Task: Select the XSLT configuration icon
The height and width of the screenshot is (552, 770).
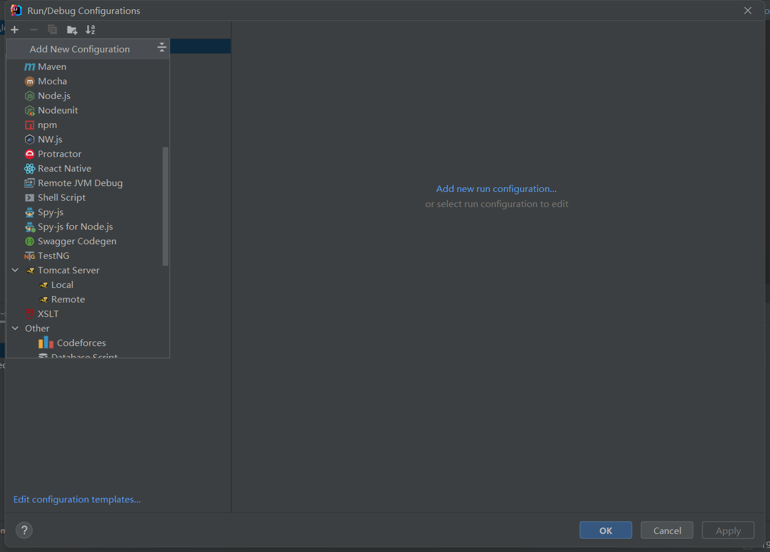Action: pyautogui.click(x=30, y=314)
